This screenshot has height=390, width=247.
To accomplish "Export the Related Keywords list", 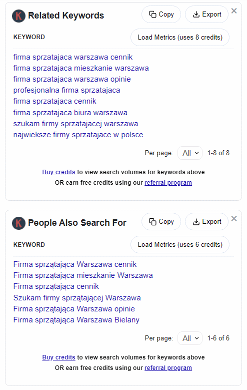I will coord(206,15).
